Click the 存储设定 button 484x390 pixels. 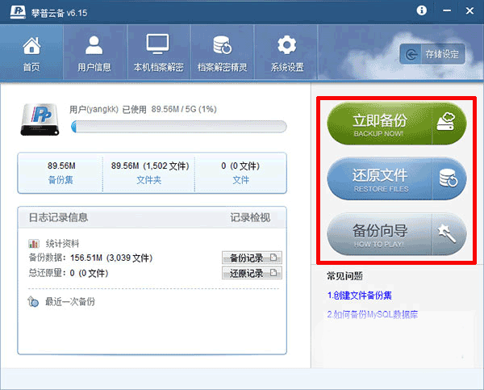click(432, 54)
